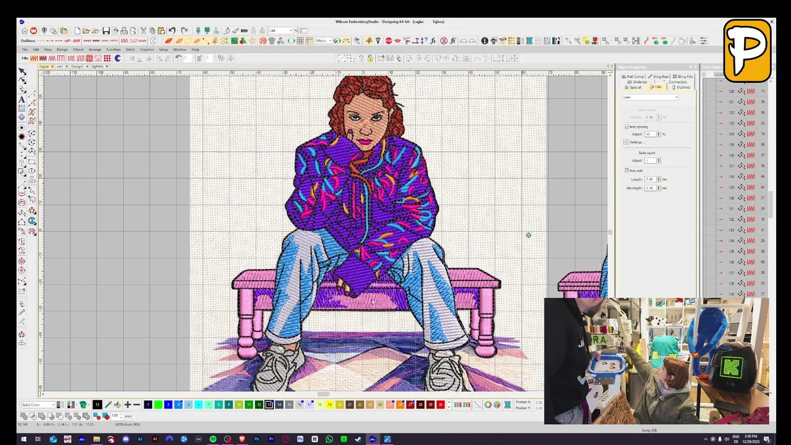The height and width of the screenshot is (445, 791).
Task: Open the Stitch menu
Action: pyautogui.click(x=130, y=49)
